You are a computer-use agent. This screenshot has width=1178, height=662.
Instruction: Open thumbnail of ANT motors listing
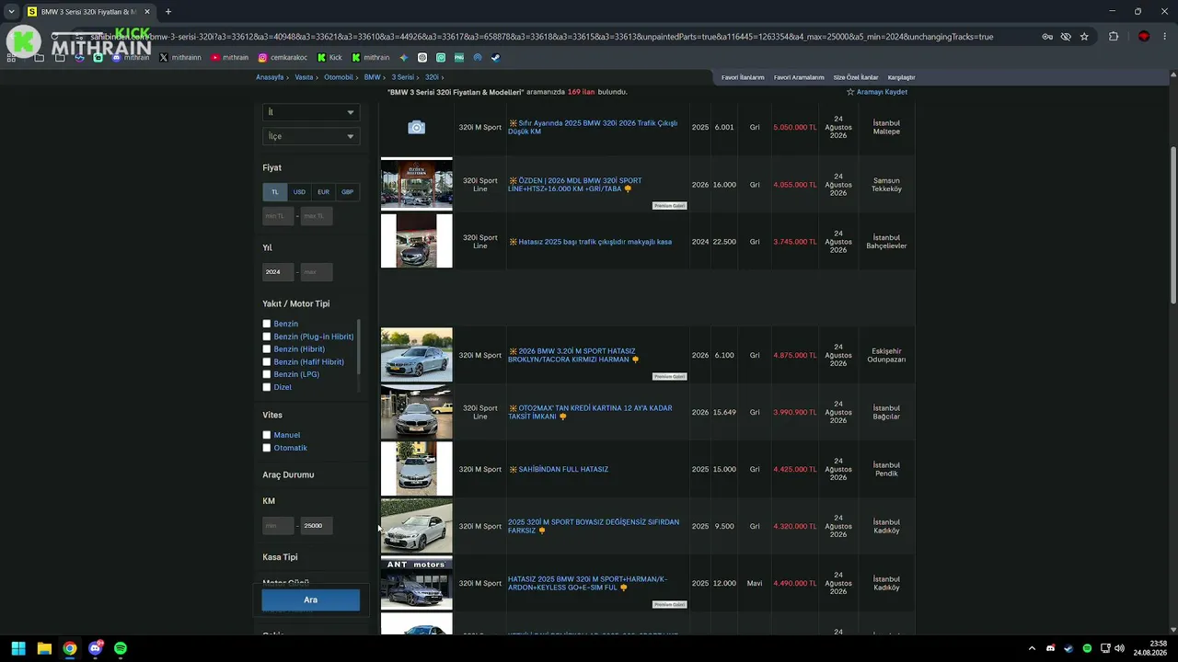(x=417, y=583)
